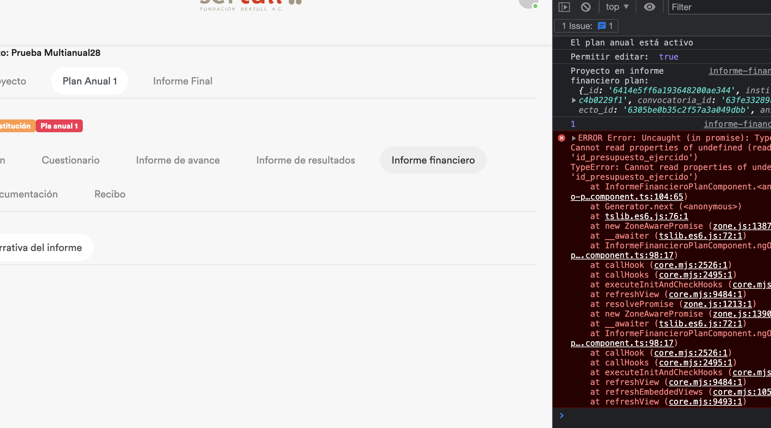771x428 pixels.
Task: Open the tslib.es6.js:76:1 source link
Action: coord(646,216)
